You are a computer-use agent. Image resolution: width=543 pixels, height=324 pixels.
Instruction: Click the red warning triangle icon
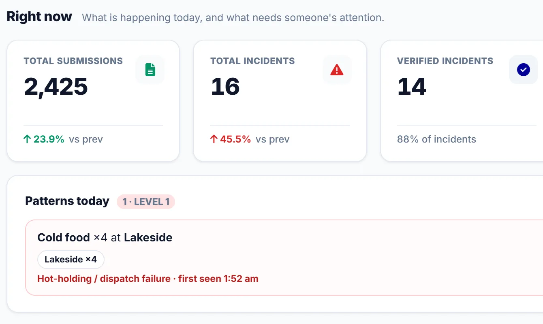pyautogui.click(x=337, y=70)
